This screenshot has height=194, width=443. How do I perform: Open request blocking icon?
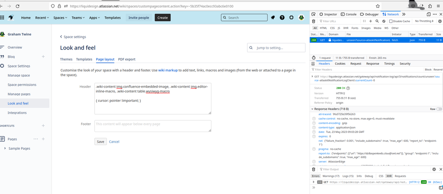coord(384,21)
